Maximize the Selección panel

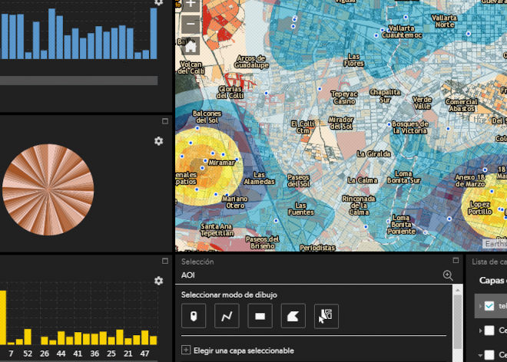456,261
